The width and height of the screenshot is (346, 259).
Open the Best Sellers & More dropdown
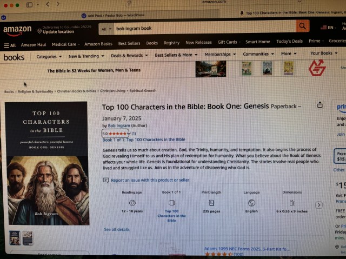[176, 55]
